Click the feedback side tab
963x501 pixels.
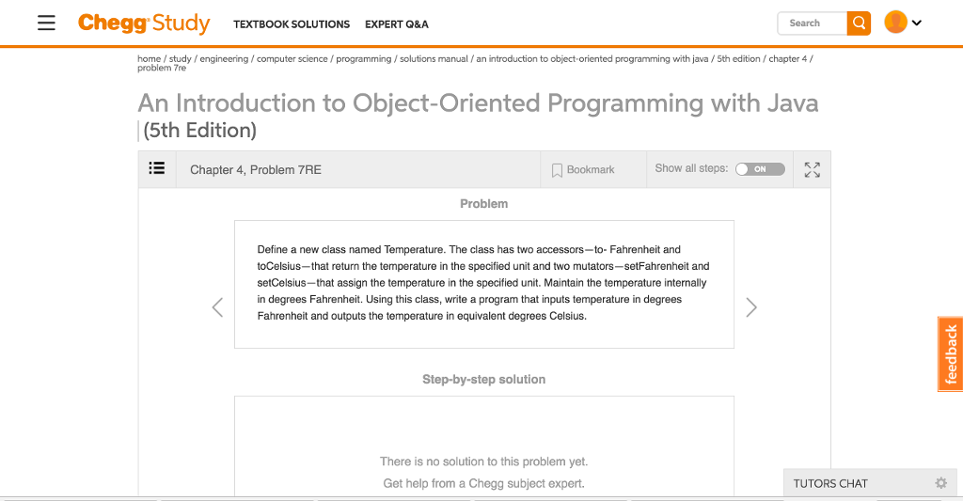tap(951, 353)
